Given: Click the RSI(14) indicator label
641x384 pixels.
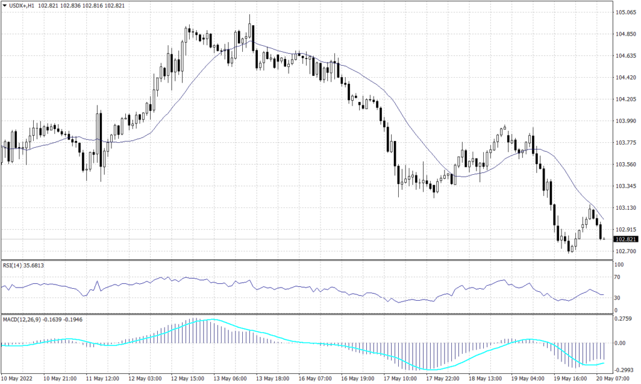Looking at the screenshot, I should pos(13,265).
